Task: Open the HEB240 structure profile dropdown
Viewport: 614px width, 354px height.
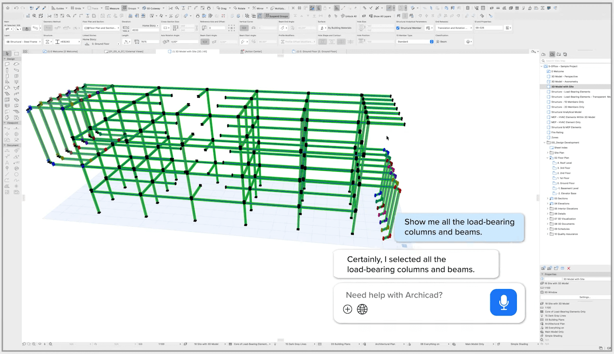Action: click(x=67, y=42)
